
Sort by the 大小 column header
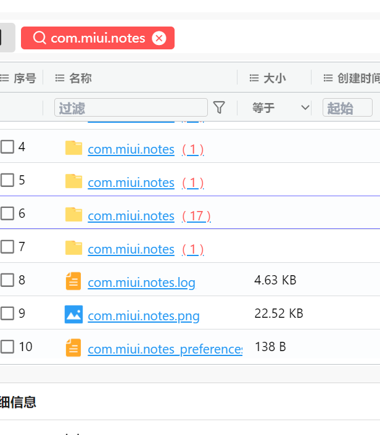click(275, 78)
